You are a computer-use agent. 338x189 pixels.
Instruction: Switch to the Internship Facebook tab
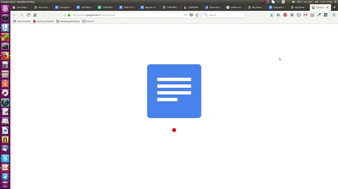[x=214, y=7]
